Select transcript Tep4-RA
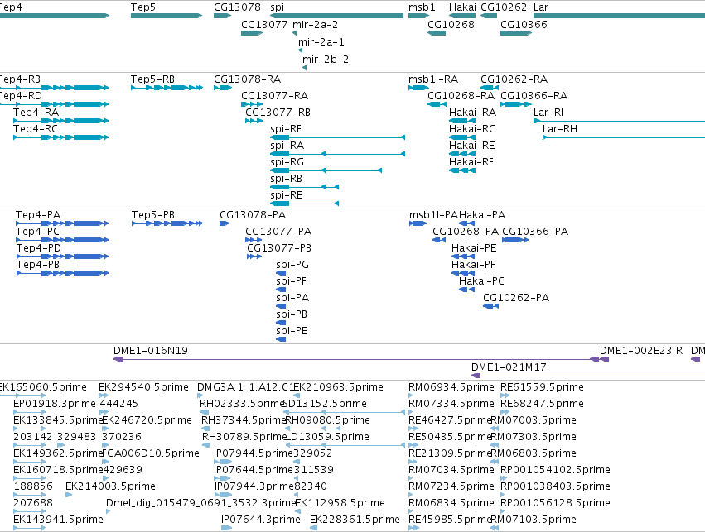 pyautogui.click(x=36, y=113)
